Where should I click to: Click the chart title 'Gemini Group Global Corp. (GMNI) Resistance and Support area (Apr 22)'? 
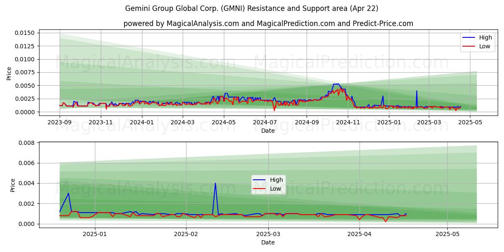252,8
